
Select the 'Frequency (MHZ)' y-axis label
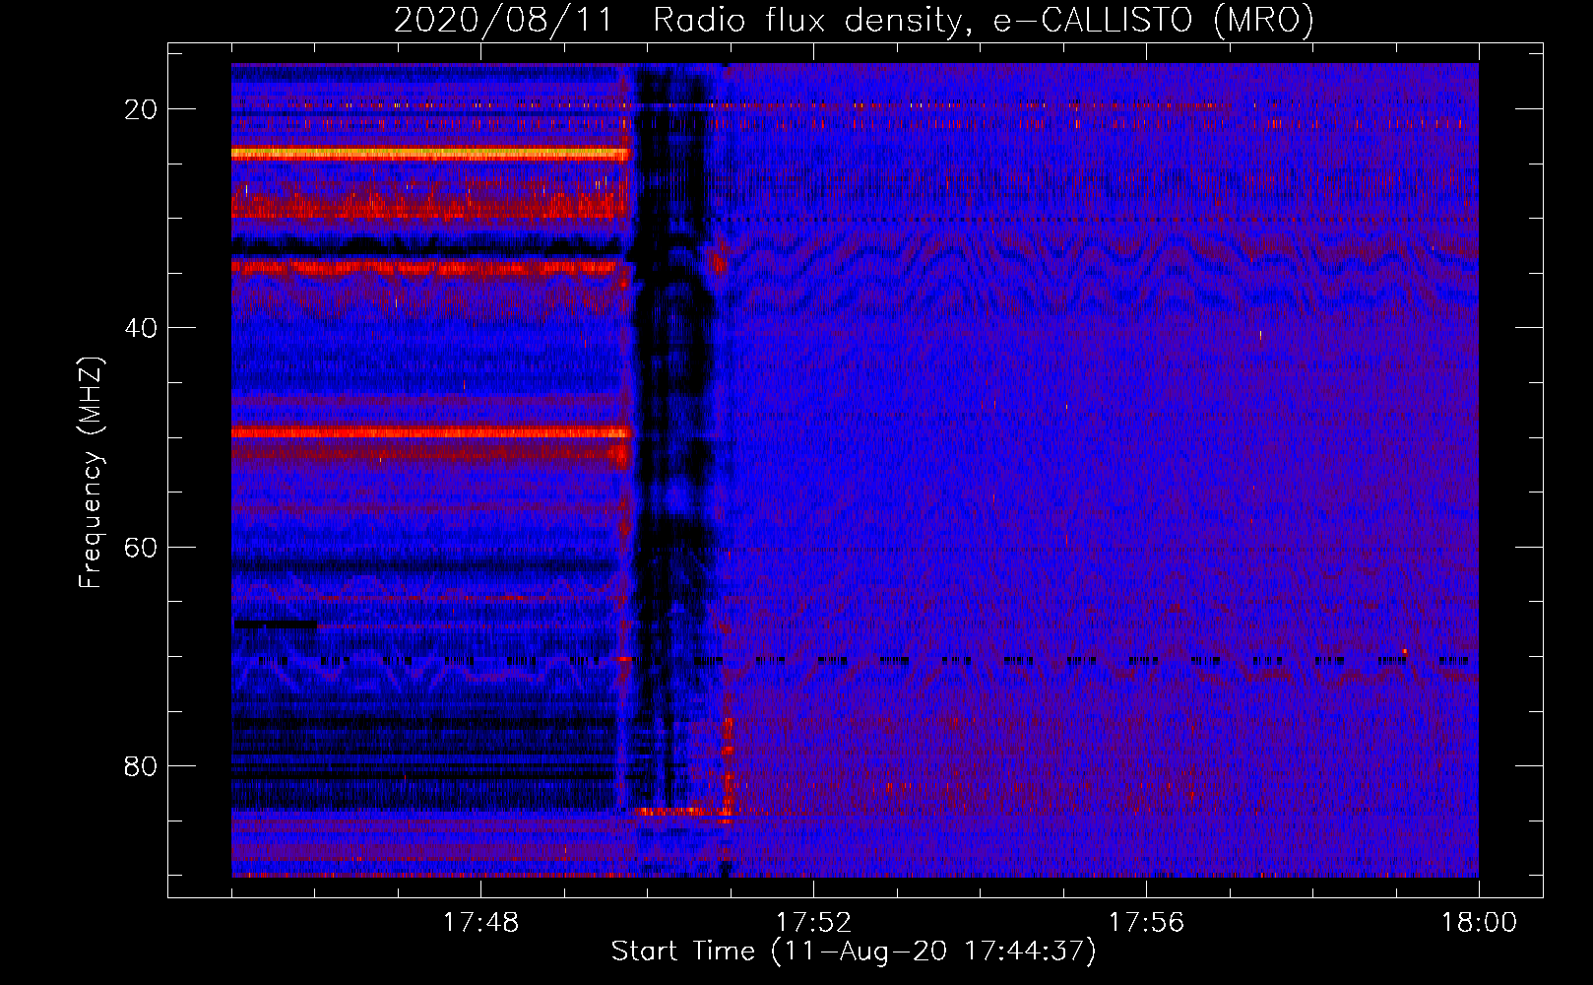pos(91,473)
